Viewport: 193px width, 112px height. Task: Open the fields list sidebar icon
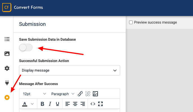point(7,39)
